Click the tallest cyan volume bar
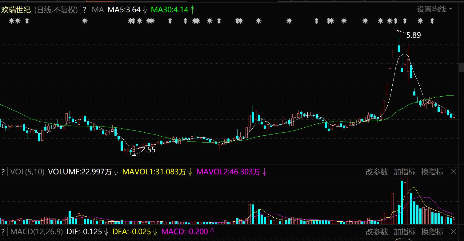The width and height of the screenshot is (464, 241). point(402,203)
